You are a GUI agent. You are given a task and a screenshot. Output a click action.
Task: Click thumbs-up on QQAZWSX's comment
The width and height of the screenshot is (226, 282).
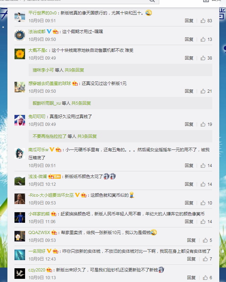point(205,240)
